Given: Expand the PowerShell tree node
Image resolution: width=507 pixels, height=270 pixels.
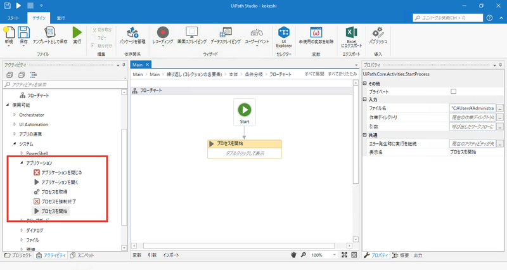Looking at the screenshot, I should tap(22, 153).
